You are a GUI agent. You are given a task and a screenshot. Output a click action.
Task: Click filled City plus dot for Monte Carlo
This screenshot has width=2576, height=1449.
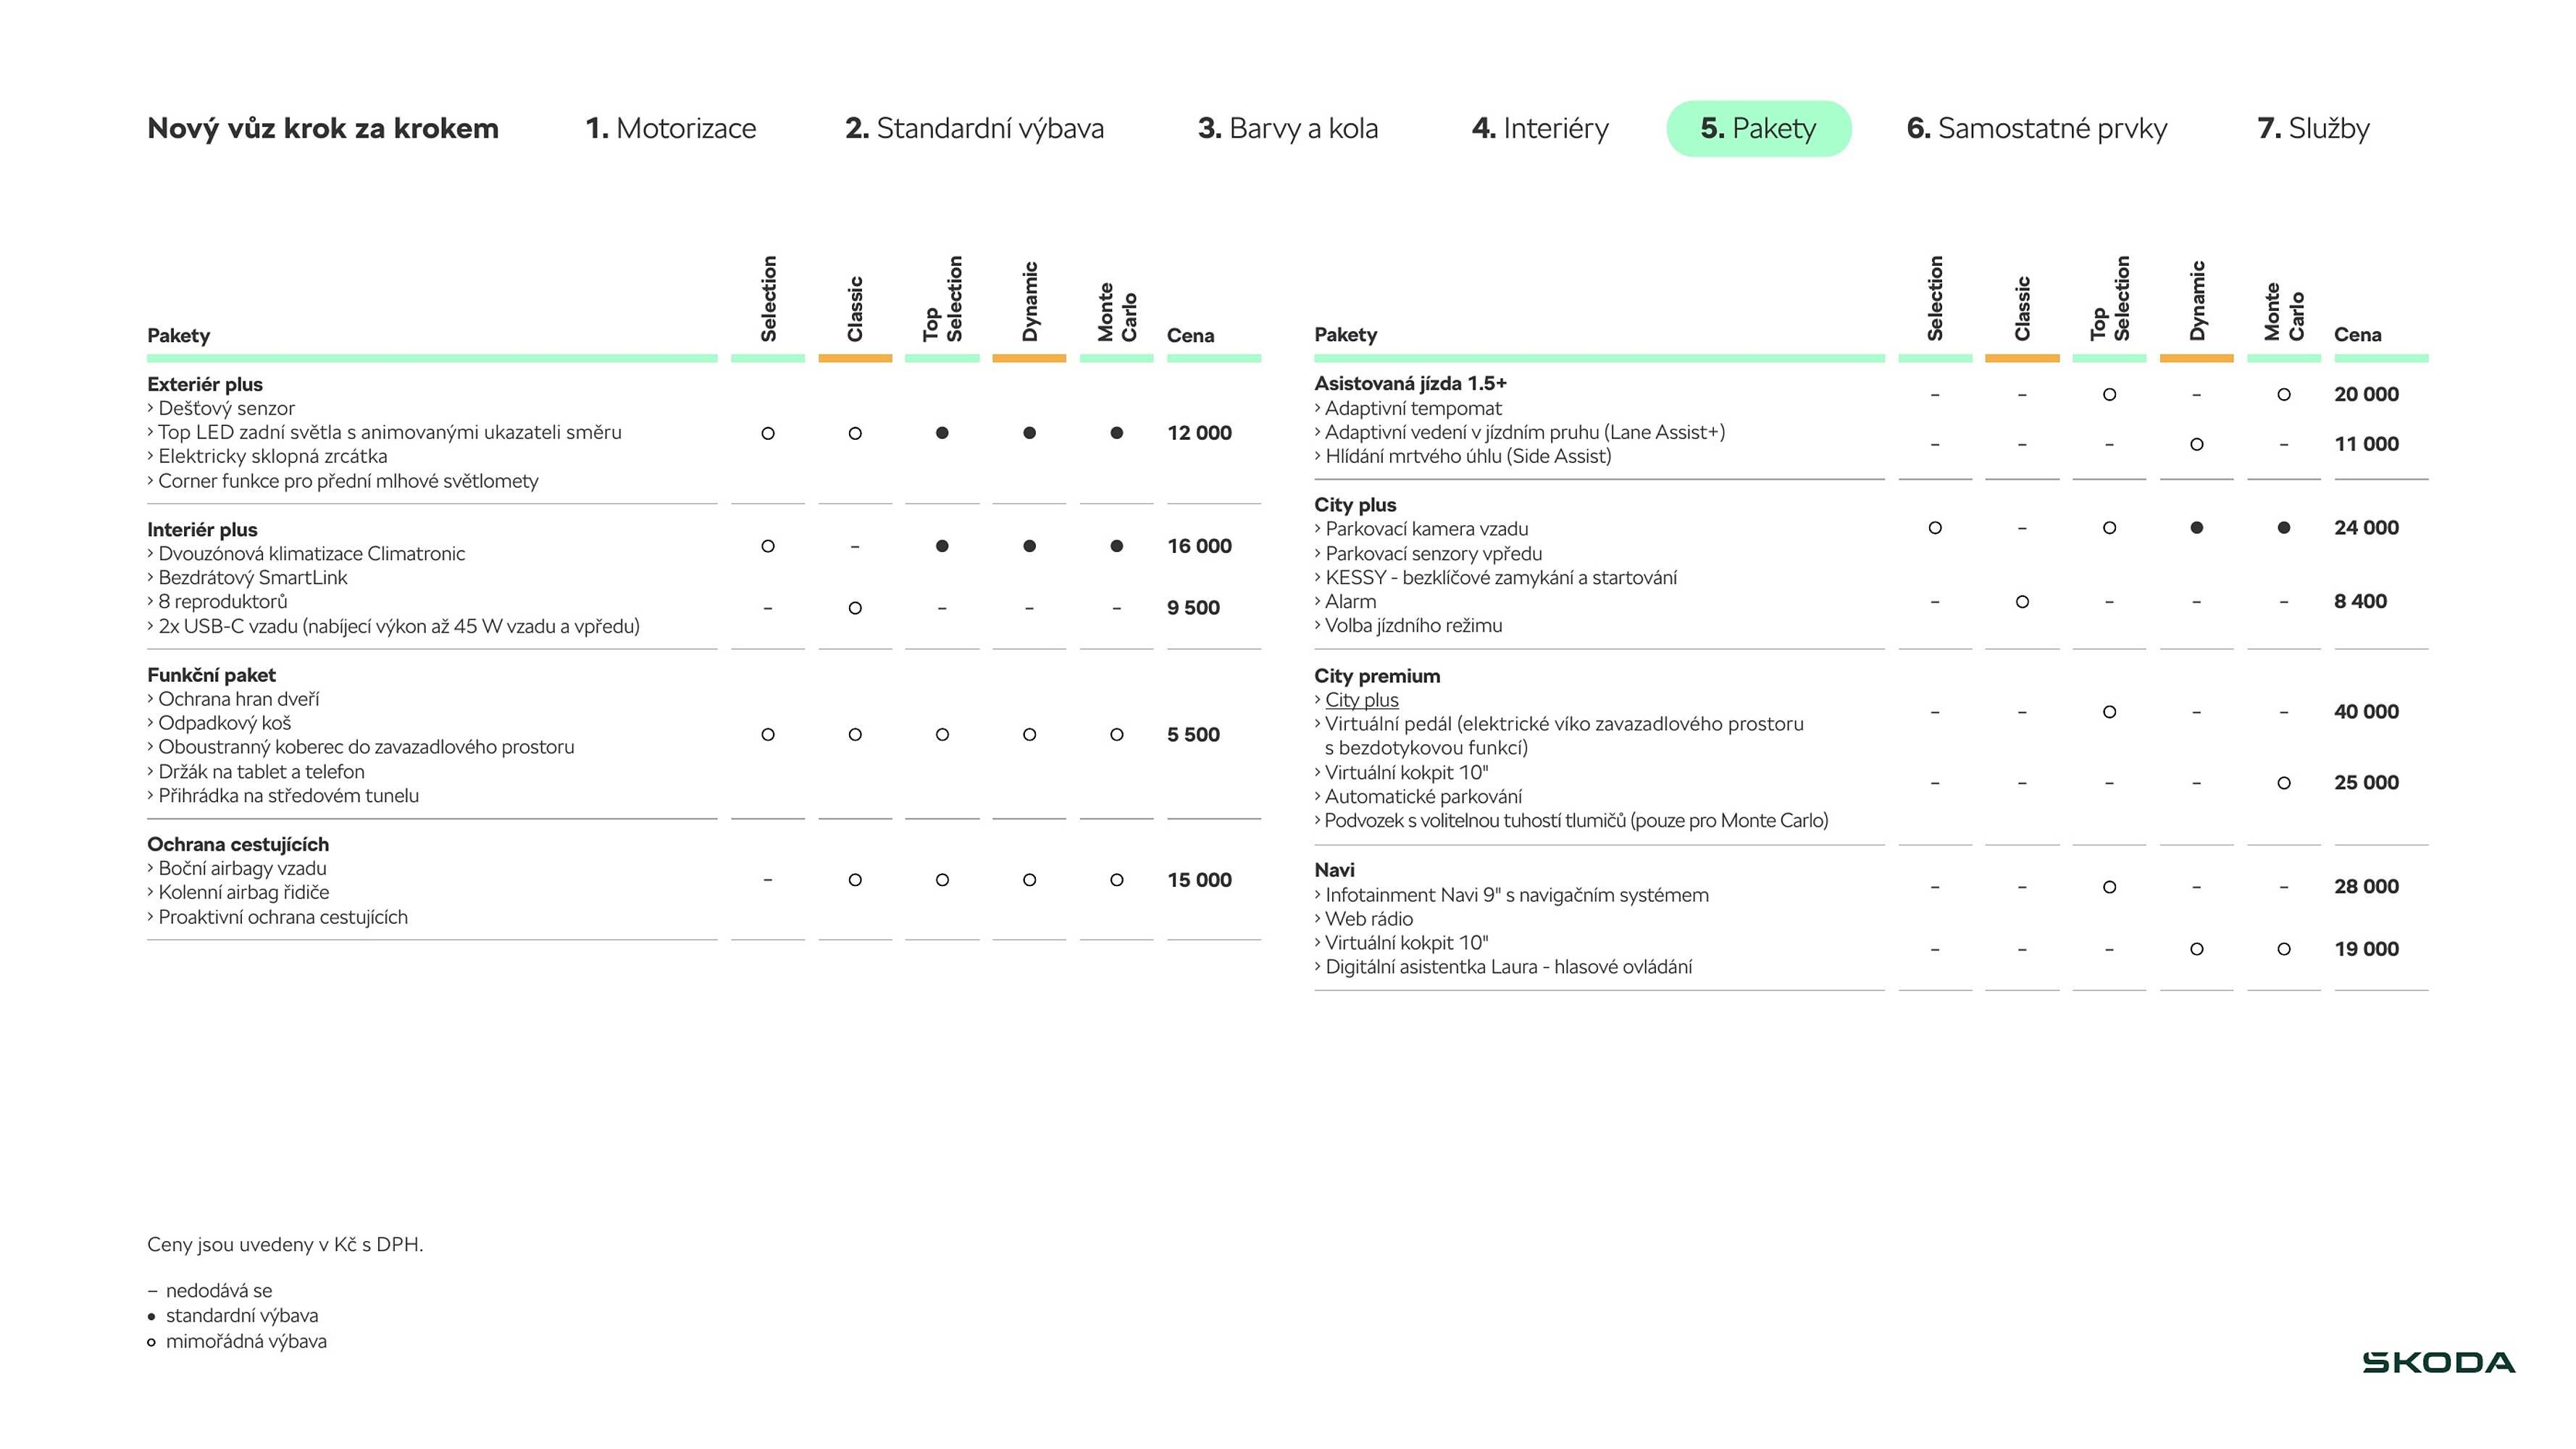(2283, 527)
